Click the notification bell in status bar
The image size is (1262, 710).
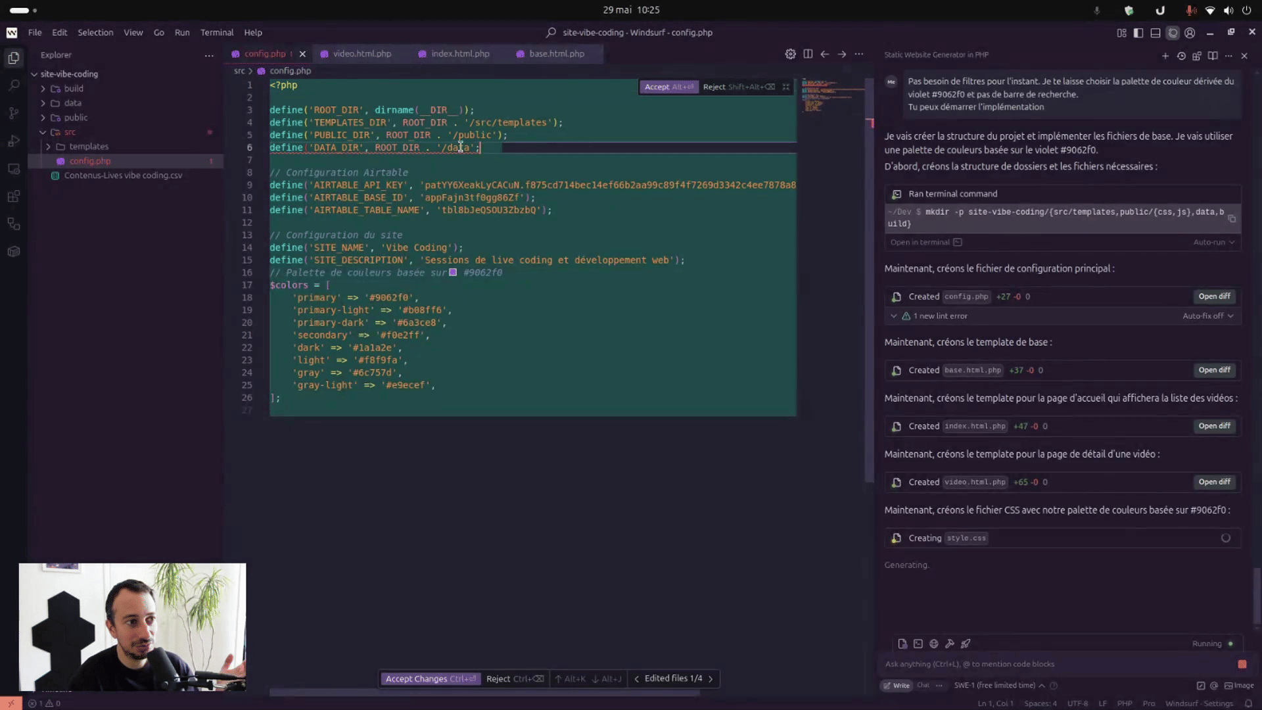point(1248,703)
